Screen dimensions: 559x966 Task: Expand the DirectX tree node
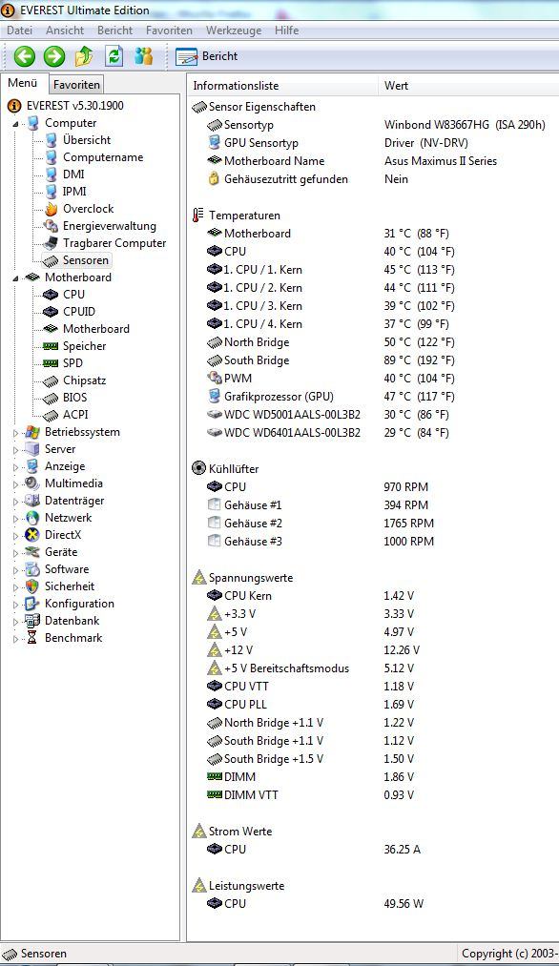tap(15, 535)
